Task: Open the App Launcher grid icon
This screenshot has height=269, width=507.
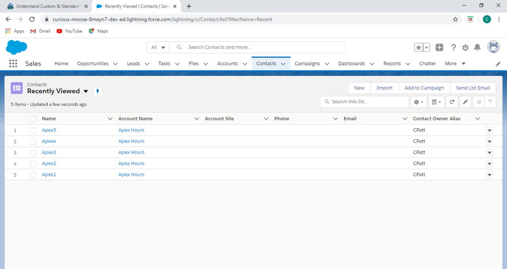Action: pos(13,64)
